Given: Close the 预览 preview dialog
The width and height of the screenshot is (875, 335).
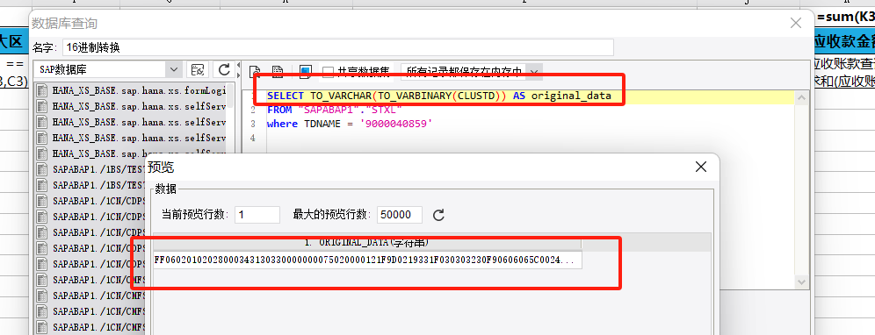Looking at the screenshot, I should (701, 167).
